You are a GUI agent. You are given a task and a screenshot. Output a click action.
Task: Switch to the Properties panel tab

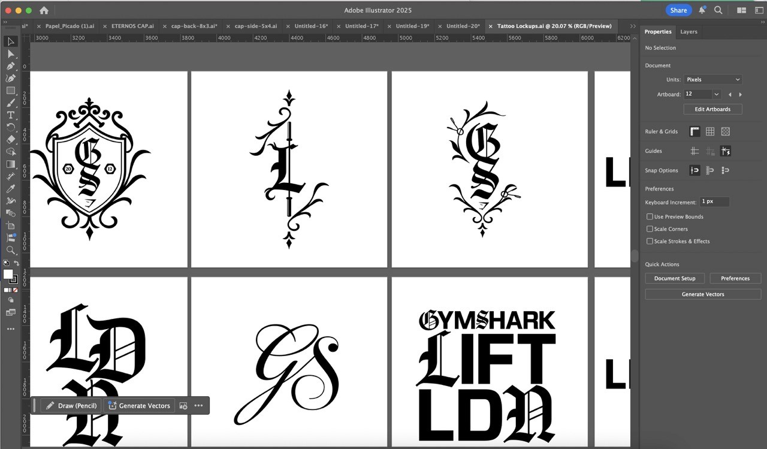coord(658,32)
